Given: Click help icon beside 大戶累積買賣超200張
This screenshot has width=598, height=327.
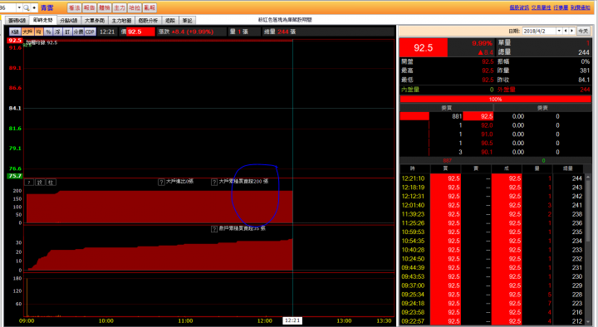Looking at the screenshot, I should 214,182.
